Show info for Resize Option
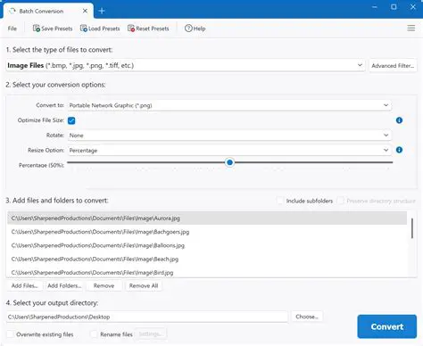 (x=399, y=150)
